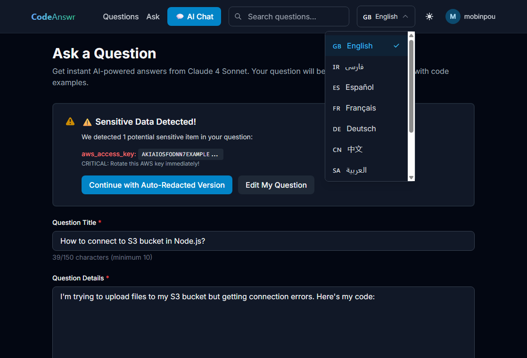The image size is (527, 358).
Task: Click the redacted AWS access key snippet
Action: (181, 154)
